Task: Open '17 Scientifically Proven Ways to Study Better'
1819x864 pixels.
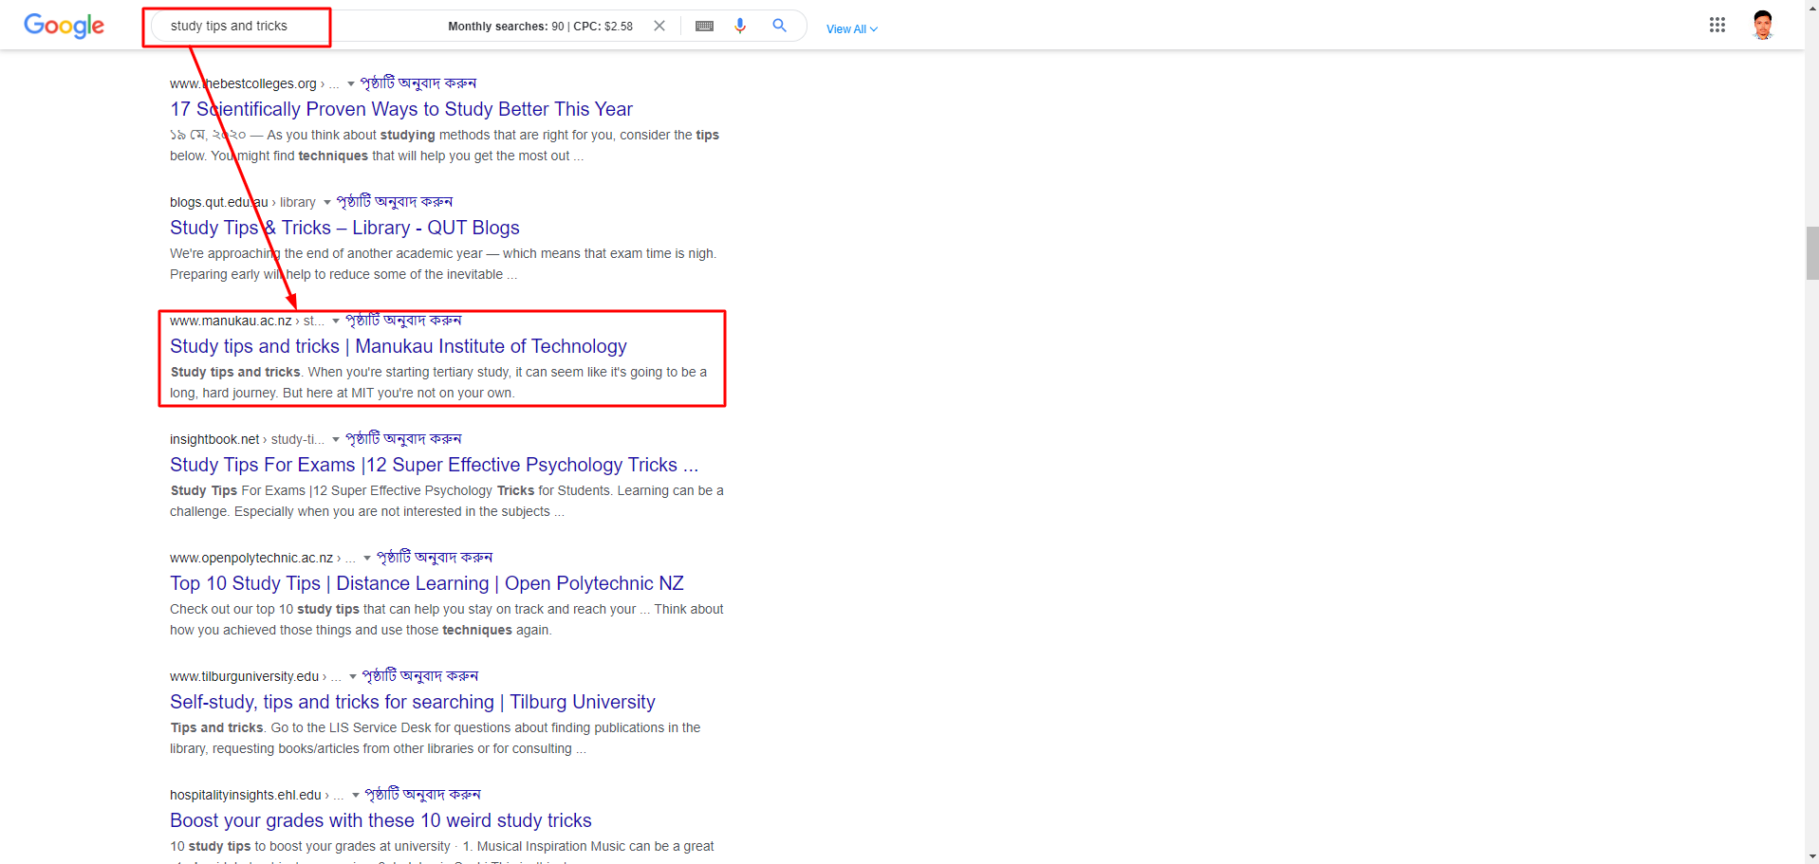Action: click(400, 109)
